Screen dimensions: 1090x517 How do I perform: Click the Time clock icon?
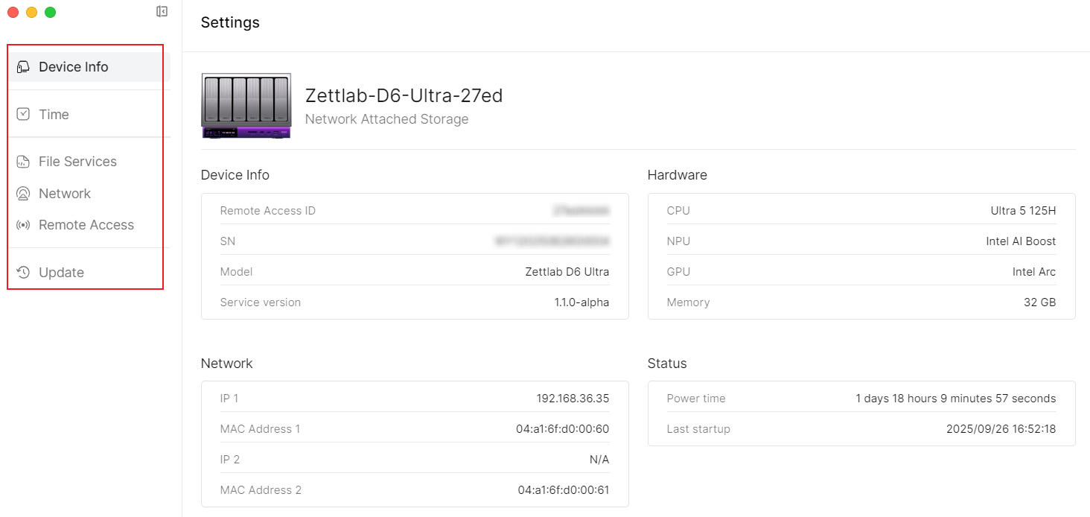[x=23, y=114]
